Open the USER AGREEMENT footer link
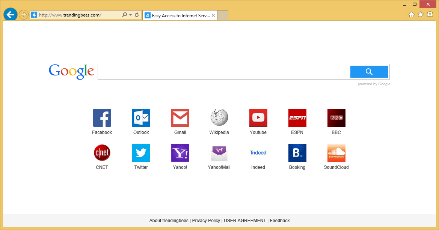 (x=245, y=221)
